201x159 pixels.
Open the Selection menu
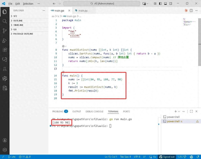click(x=28, y=4)
